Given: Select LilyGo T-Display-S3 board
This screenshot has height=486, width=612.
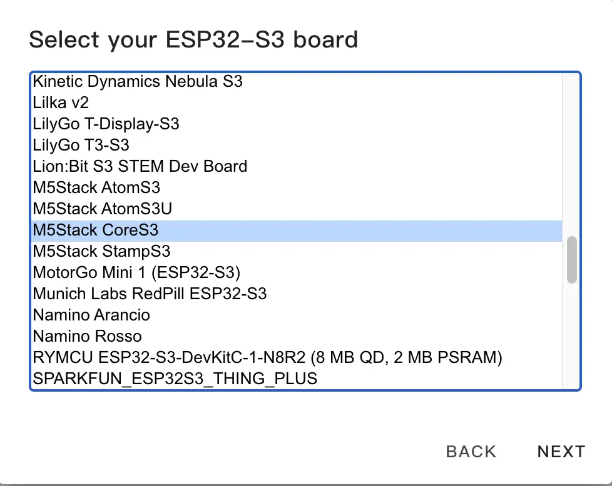Looking at the screenshot, I should coord(106,124).
